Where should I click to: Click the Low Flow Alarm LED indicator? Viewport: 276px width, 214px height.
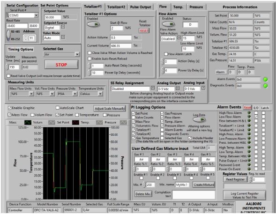(x=249, y=117)
